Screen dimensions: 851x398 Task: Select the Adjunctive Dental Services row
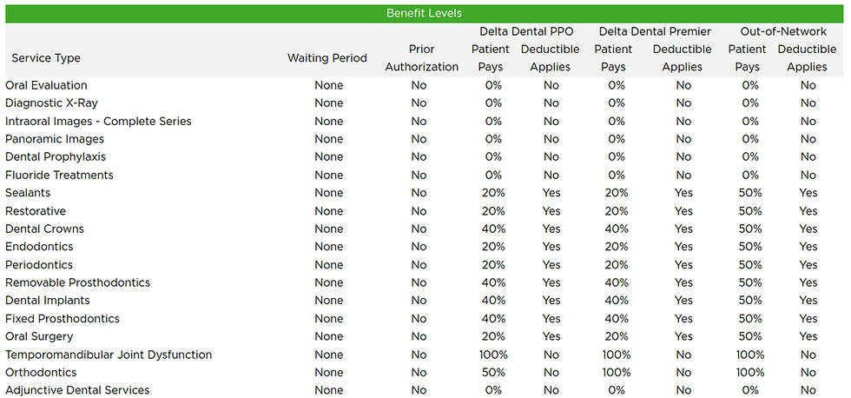pyautogui.click(x=77, y=390)
